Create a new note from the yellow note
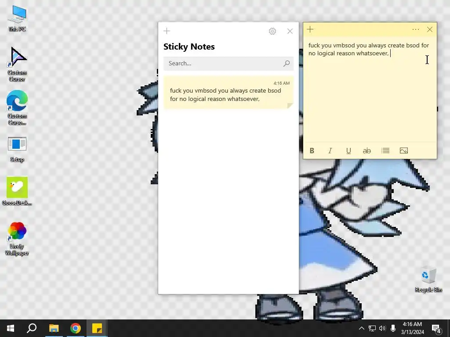This screenshot has width=450, height=337. point(310,29)
